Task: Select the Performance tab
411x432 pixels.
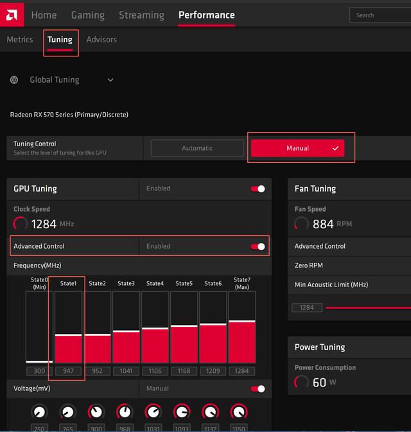Action: 207,15
